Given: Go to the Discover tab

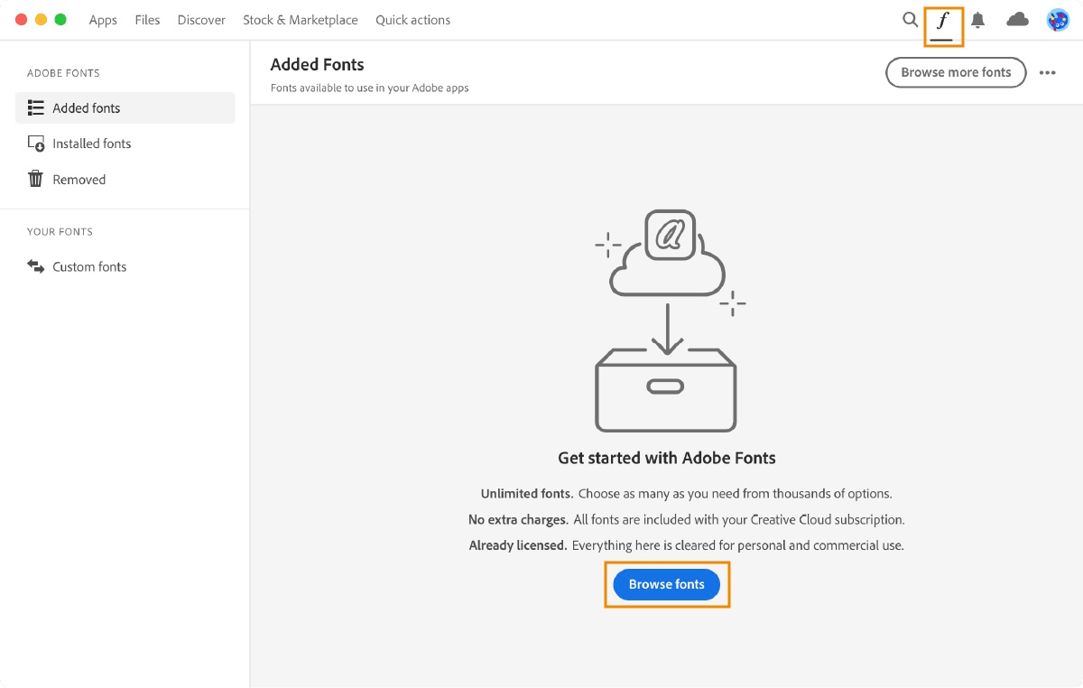Looking at the screenshot, I should 201,20.
